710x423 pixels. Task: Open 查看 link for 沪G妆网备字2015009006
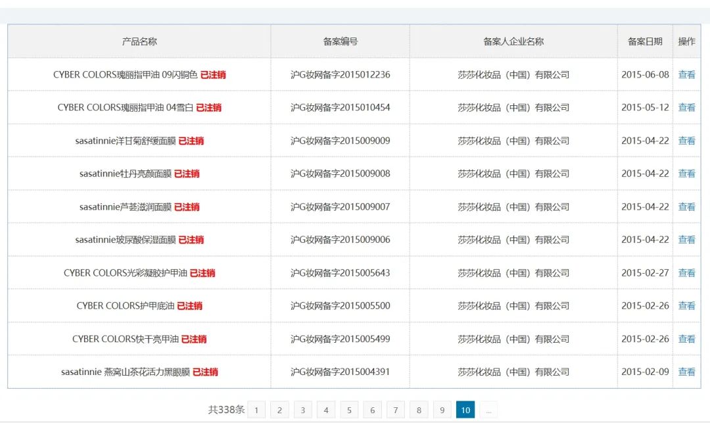pos(686,239)
